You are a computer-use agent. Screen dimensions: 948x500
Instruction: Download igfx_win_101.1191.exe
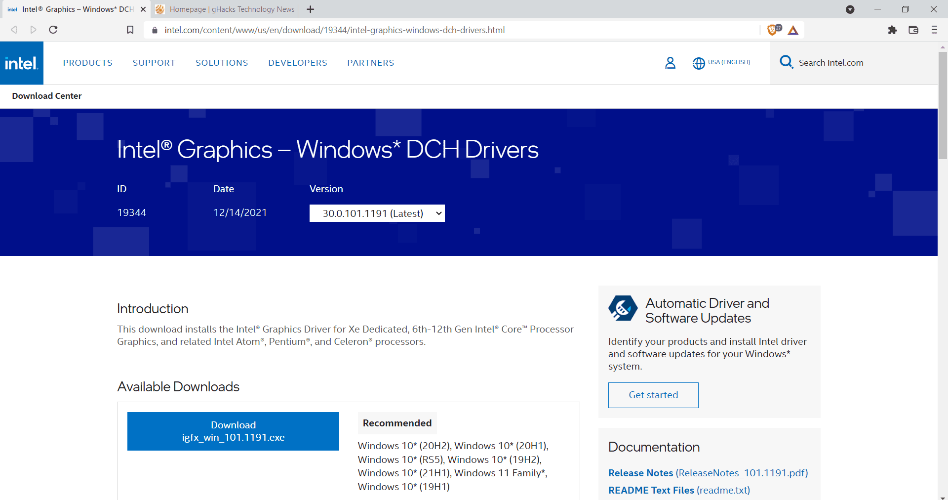(x=233, y=431)
